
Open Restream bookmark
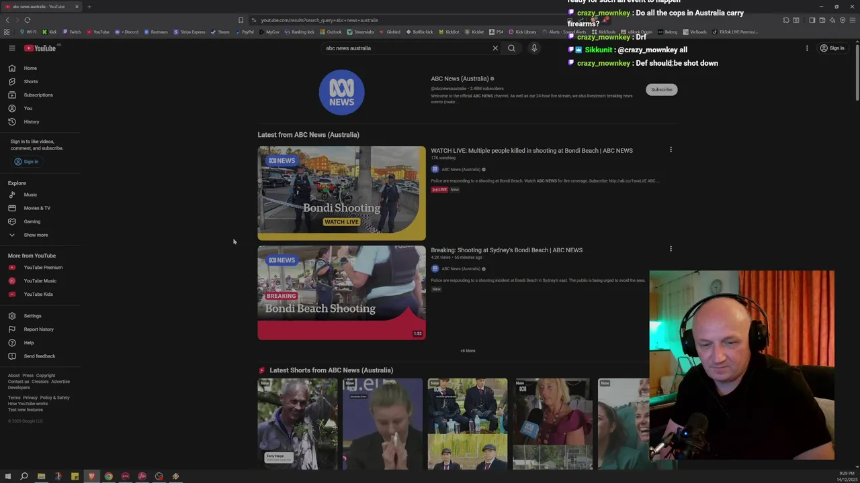[157, 32]
